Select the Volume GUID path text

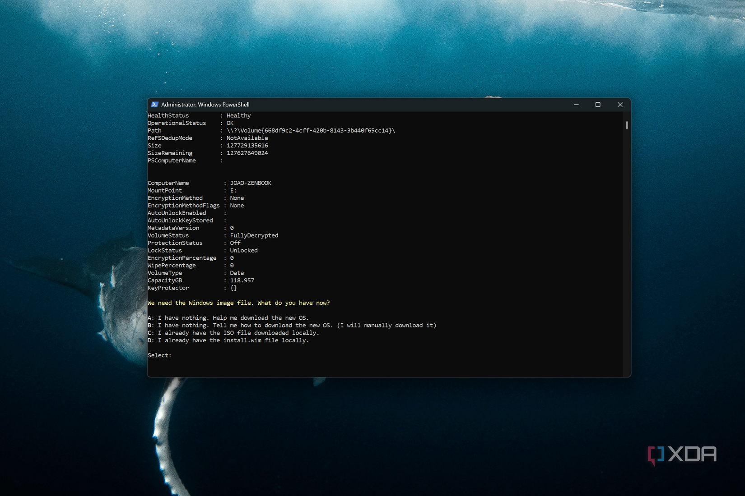coord(312,130)
